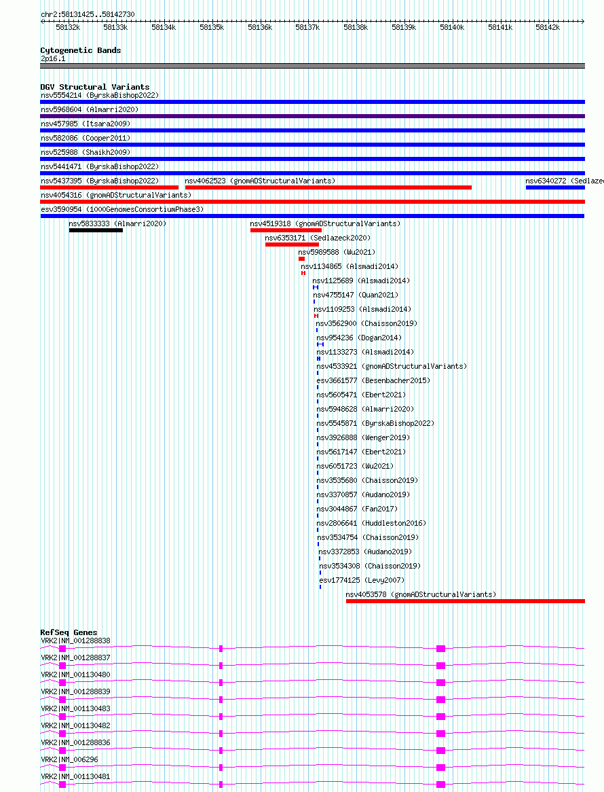The height and width of the screenshot is (792, 604).
Task: Click the Cytogenetic Bands track heading
Action: [81, 50]
